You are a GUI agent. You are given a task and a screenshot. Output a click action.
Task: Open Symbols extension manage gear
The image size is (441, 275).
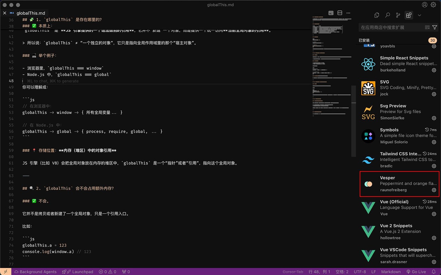coord(434,142)
